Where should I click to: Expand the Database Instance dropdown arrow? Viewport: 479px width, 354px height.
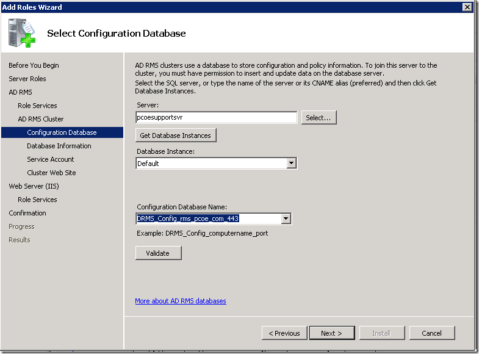[292, 164]
